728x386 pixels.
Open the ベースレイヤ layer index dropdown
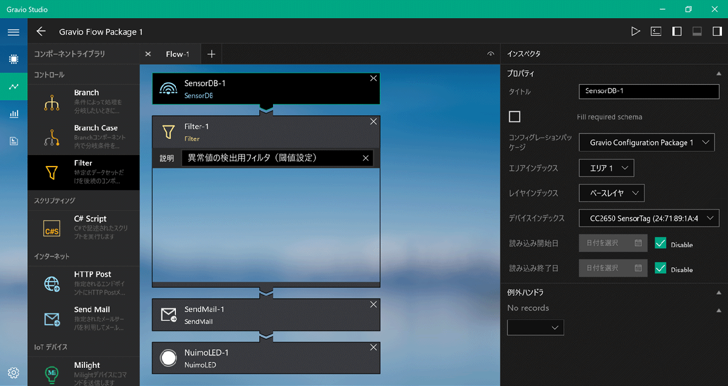click(x=612, y=193)
